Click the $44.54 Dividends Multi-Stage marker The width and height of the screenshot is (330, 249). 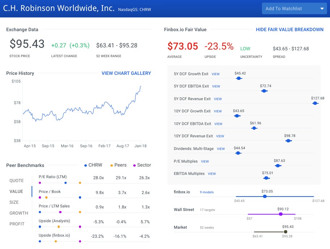pos(238,153)
